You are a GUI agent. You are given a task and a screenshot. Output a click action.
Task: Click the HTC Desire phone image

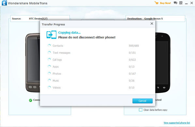(33, 63)
